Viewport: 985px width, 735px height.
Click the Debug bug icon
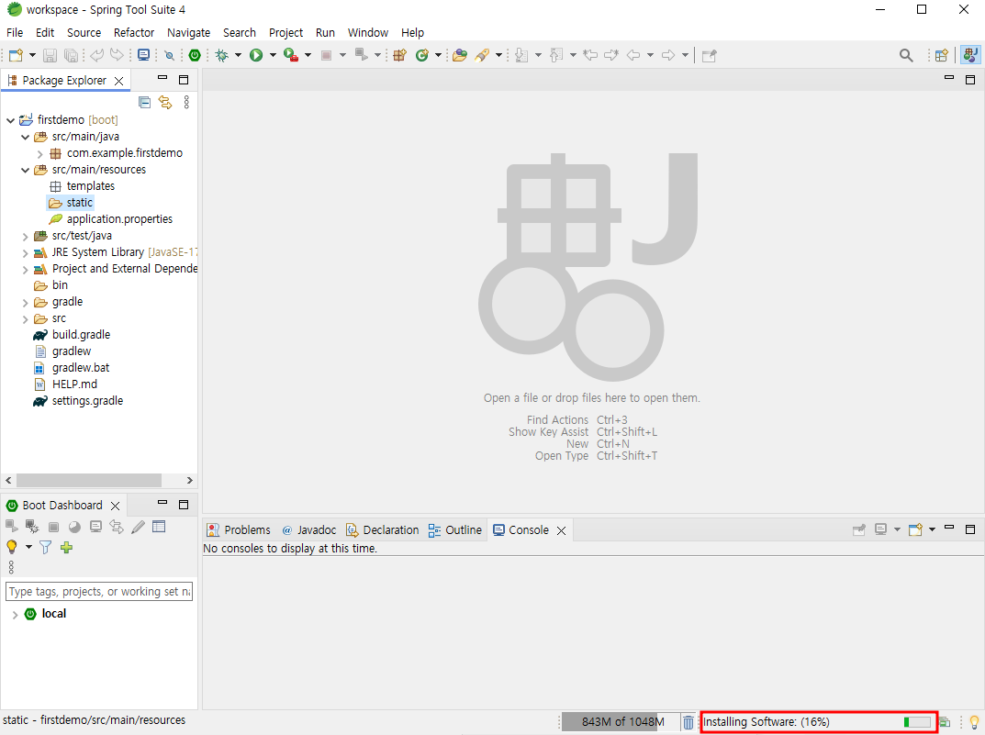point(222,55)
